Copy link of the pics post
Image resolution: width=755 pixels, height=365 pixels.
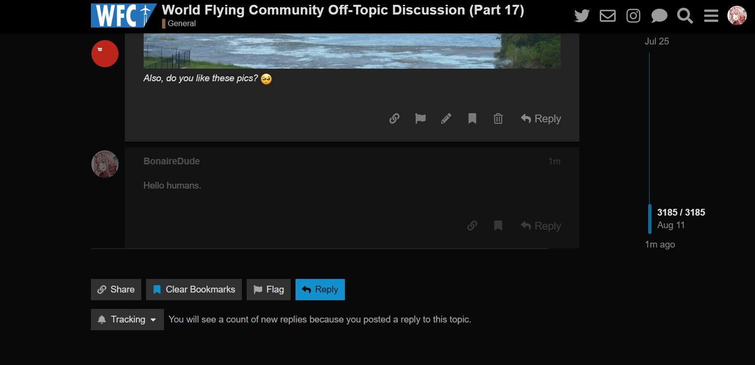pyautogui.click(x=394, y=118)
